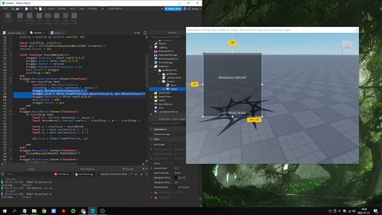The image size is (382, 215).
Task: Open the Windows Start menu
Action: [5, 211]
